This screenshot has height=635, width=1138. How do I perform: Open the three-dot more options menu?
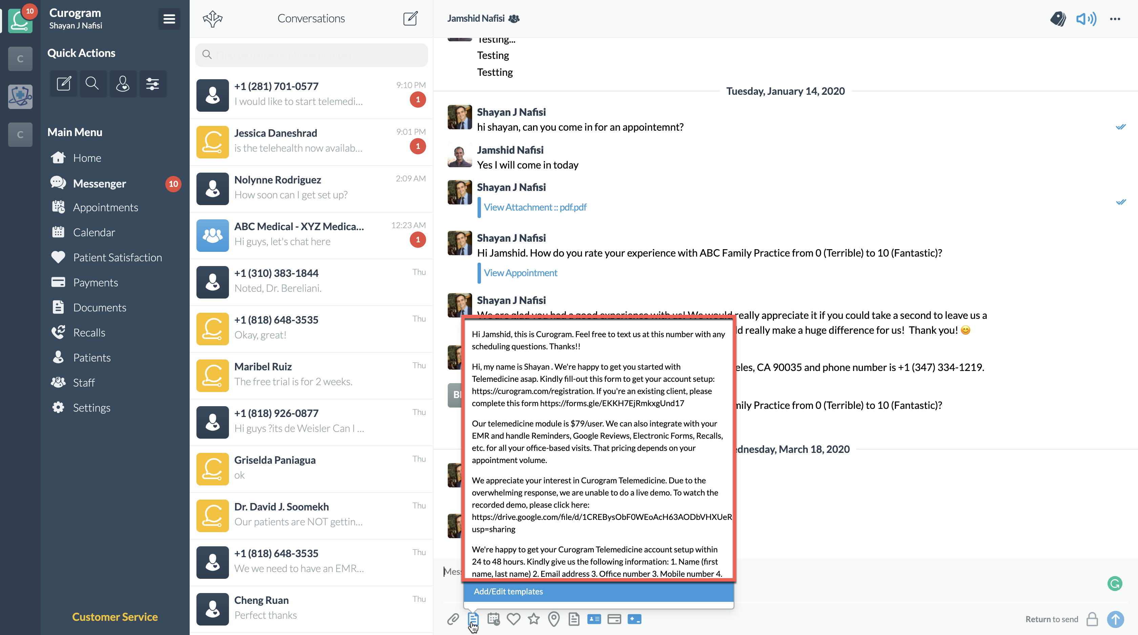click(1115, 19)
